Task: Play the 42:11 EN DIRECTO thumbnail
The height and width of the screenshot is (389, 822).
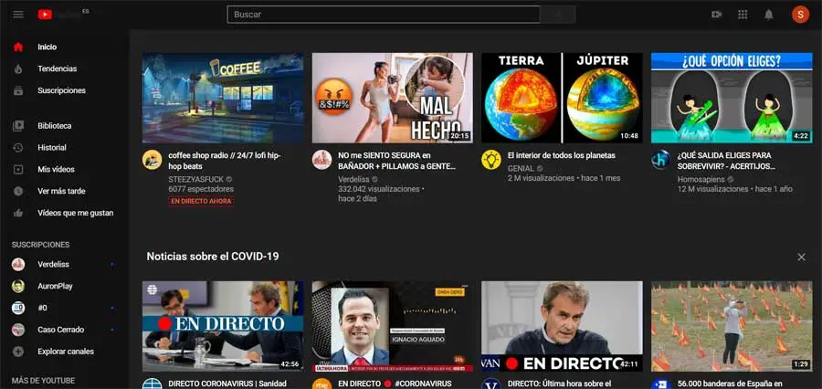Action: tap(562, 326)
